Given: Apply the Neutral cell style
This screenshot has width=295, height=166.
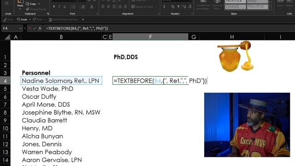Looking at the screenshot, I should (257, 6).
